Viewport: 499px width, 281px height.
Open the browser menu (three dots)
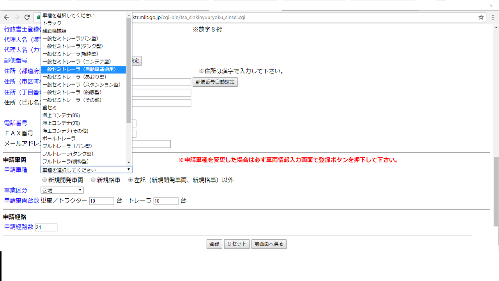pos(492,18)
